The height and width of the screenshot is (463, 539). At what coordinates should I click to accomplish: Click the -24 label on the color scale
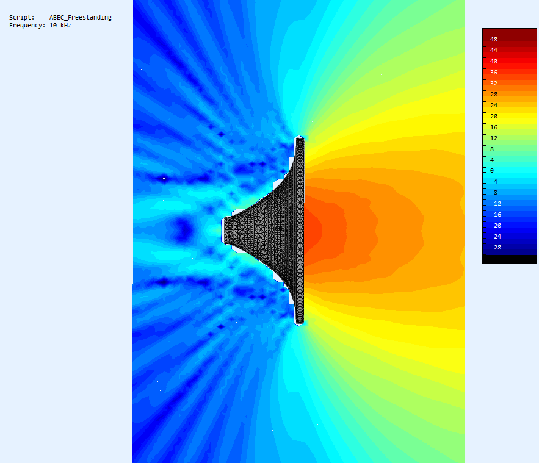496,237
